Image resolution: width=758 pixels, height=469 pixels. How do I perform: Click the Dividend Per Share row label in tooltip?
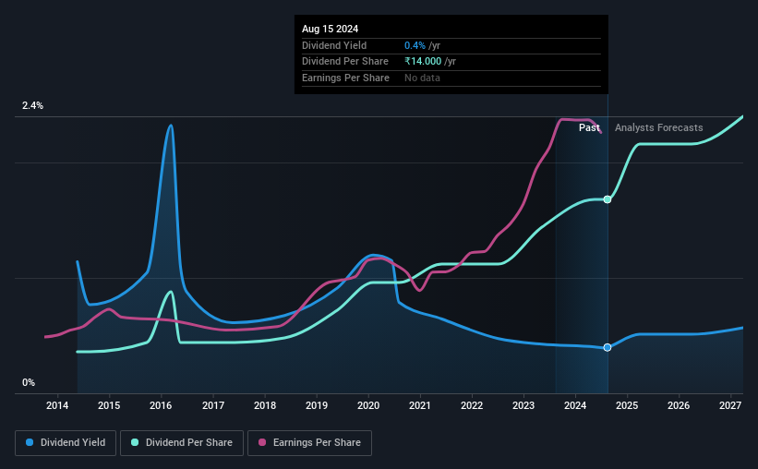344,62
